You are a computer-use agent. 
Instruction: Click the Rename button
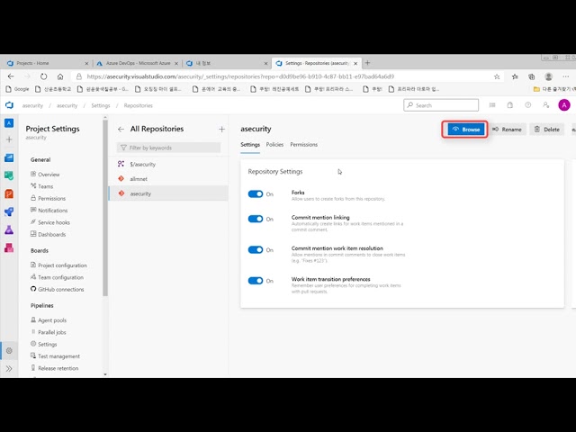(508, 130)
